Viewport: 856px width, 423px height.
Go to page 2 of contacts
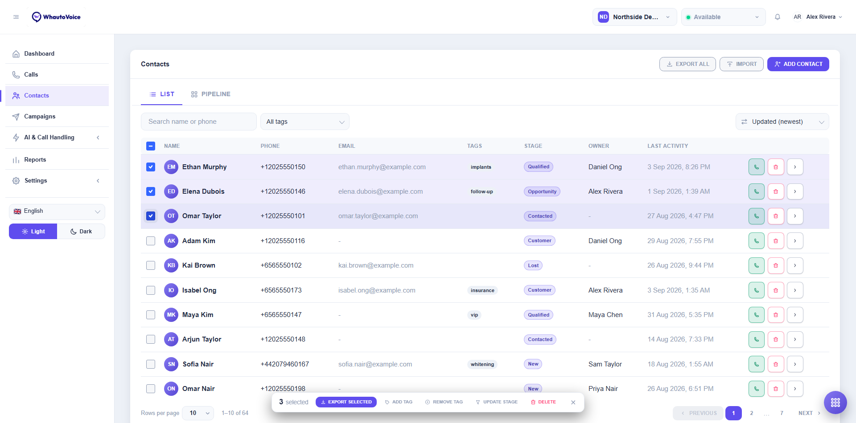[x=752, y=413]
